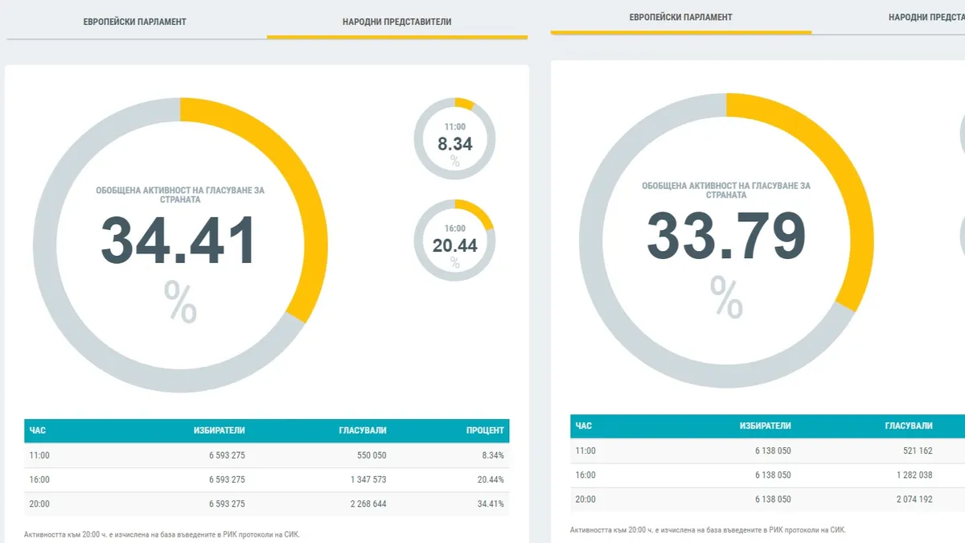Viewport: 965px width, 543px height.
Task: Click the ИЗБИРАТЕЛИ header in right table
Action: point(766,426)
